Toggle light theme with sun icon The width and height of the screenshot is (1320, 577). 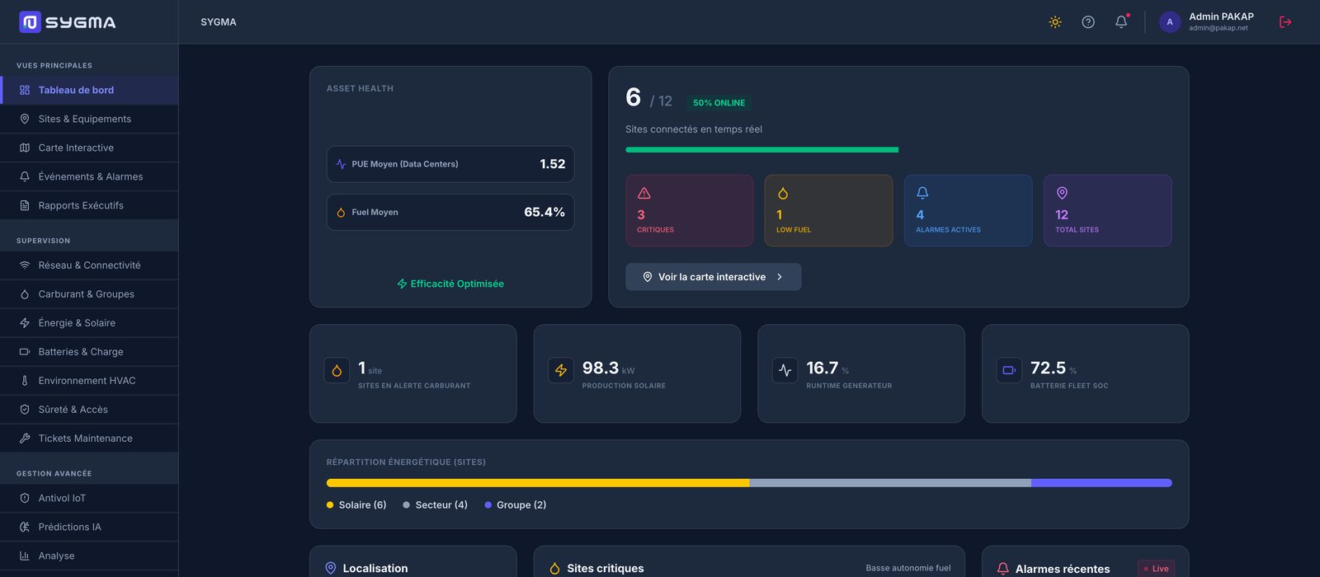[1055, 22]
